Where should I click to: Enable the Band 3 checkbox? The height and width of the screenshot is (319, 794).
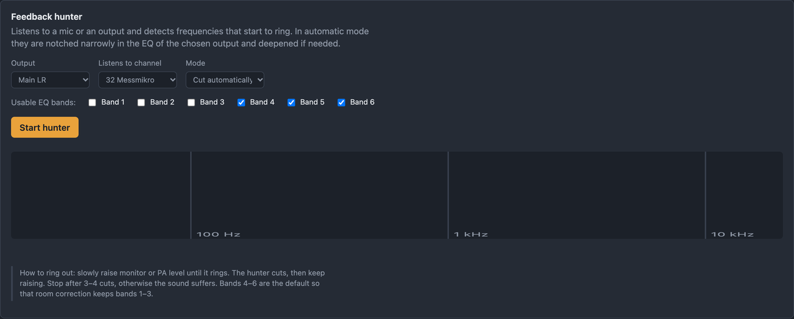click(191, 103)
